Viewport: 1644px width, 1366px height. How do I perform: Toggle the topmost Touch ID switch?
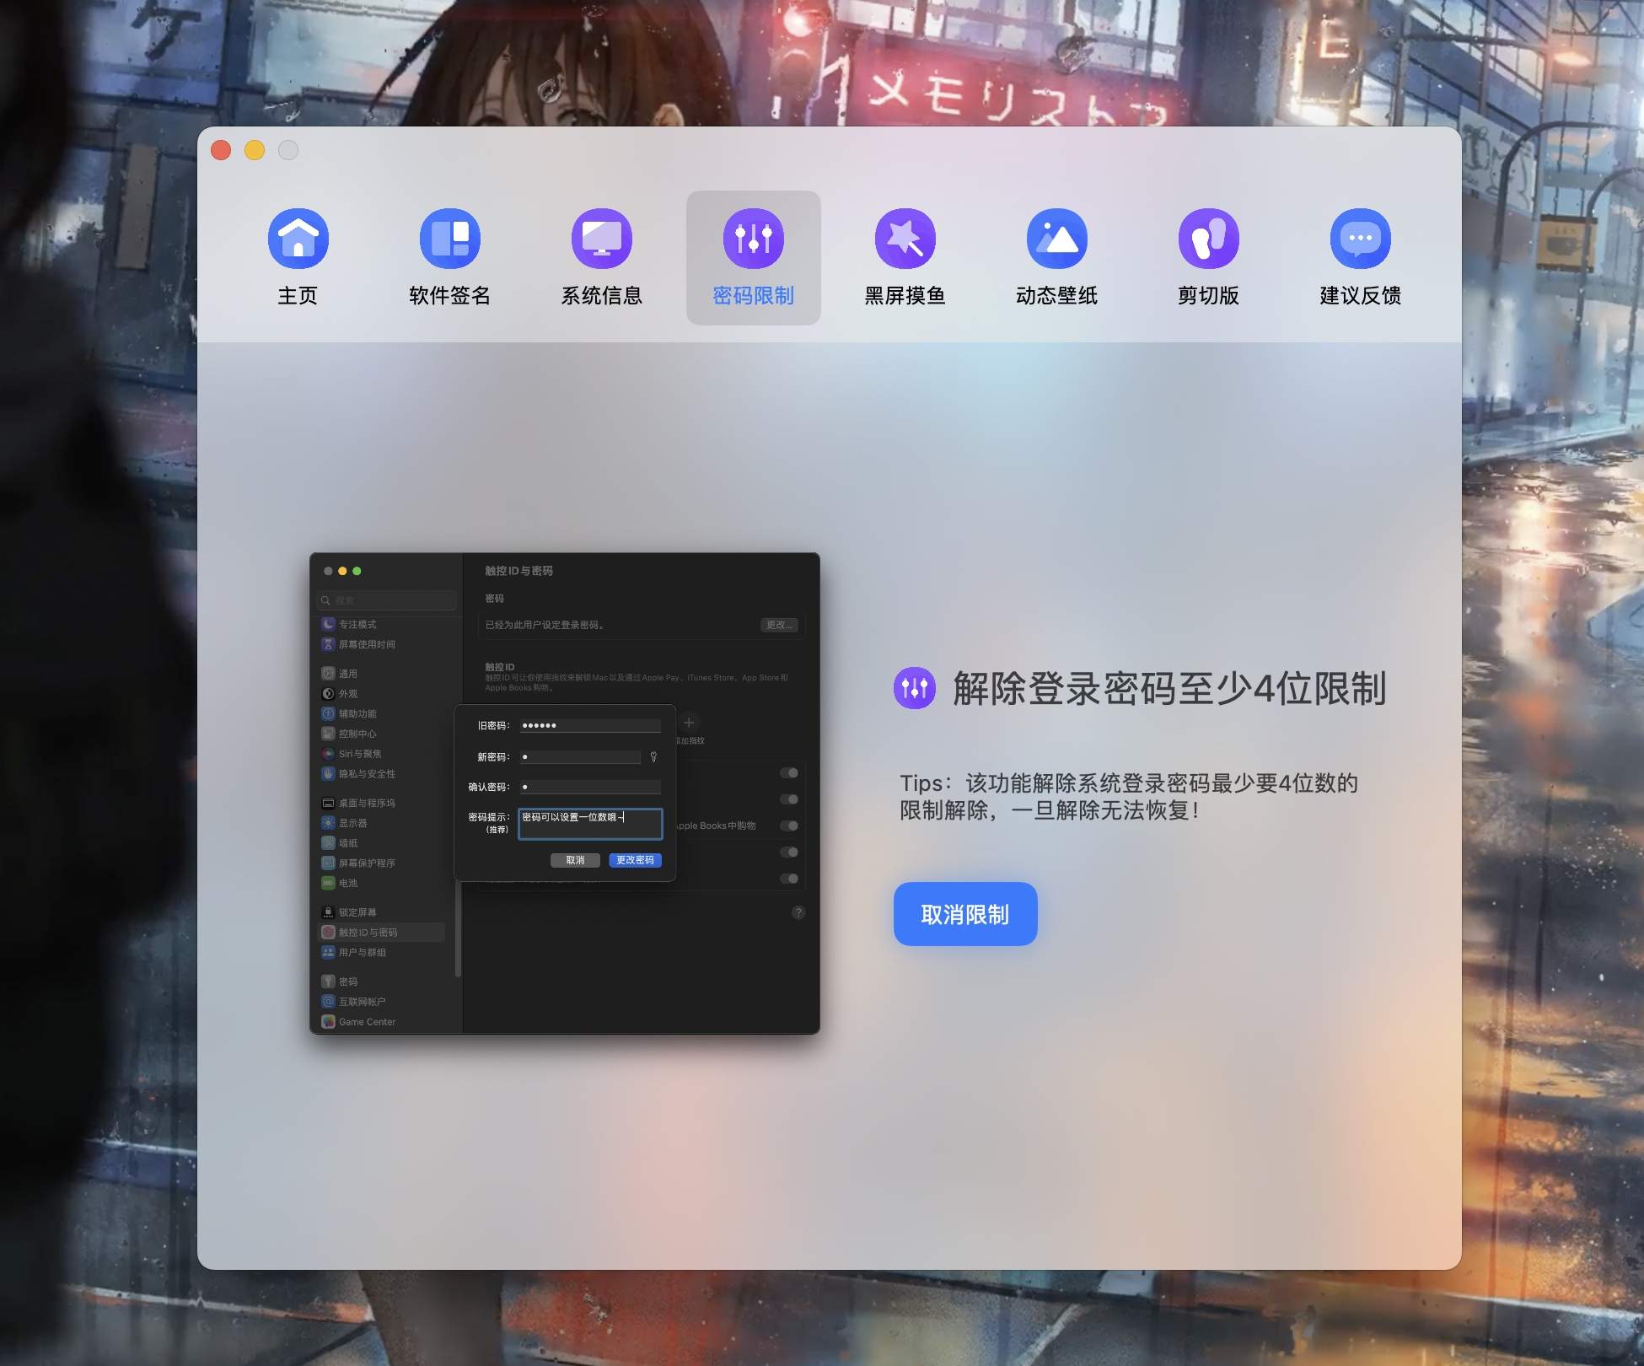[x=790, y=772]
